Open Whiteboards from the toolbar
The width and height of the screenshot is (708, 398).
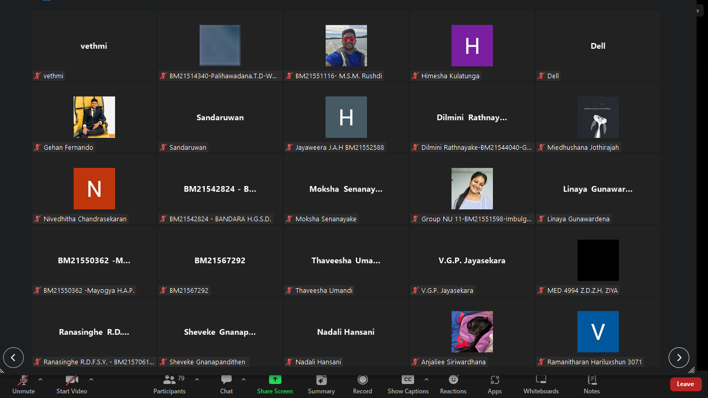(x=541, y=384)
